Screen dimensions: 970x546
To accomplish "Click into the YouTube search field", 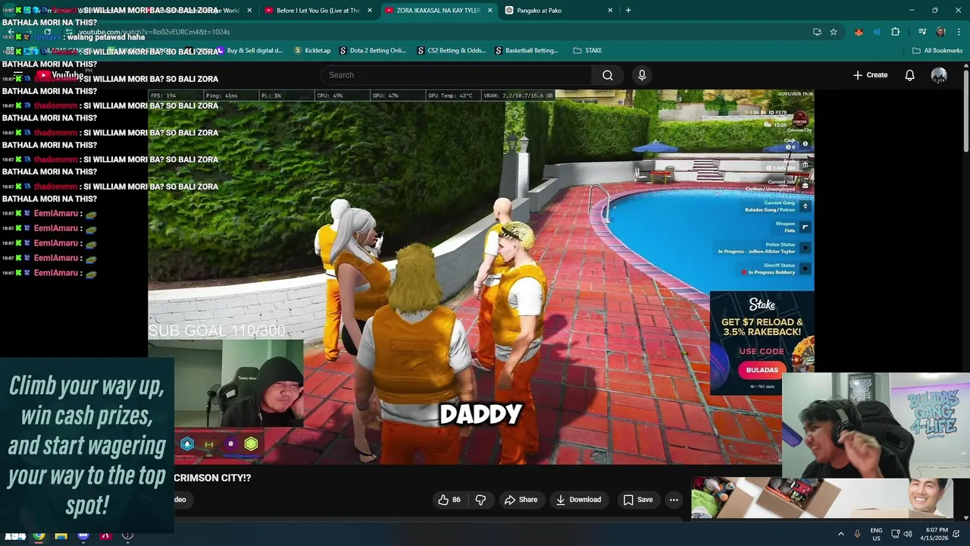I will coord(457,75).
